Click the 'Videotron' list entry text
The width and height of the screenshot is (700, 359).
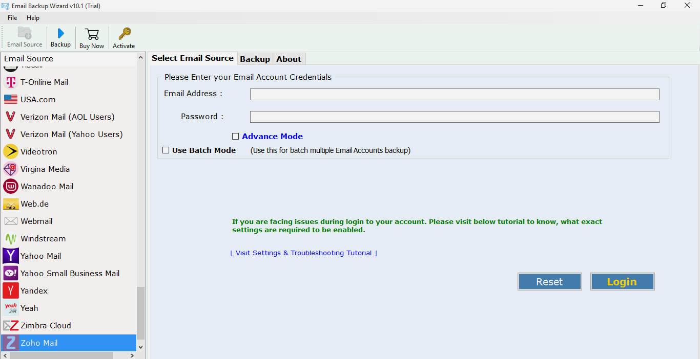[39, 152]
